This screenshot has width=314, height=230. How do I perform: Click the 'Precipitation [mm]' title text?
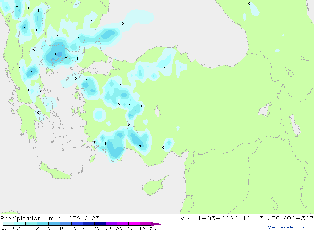(32, 218)
